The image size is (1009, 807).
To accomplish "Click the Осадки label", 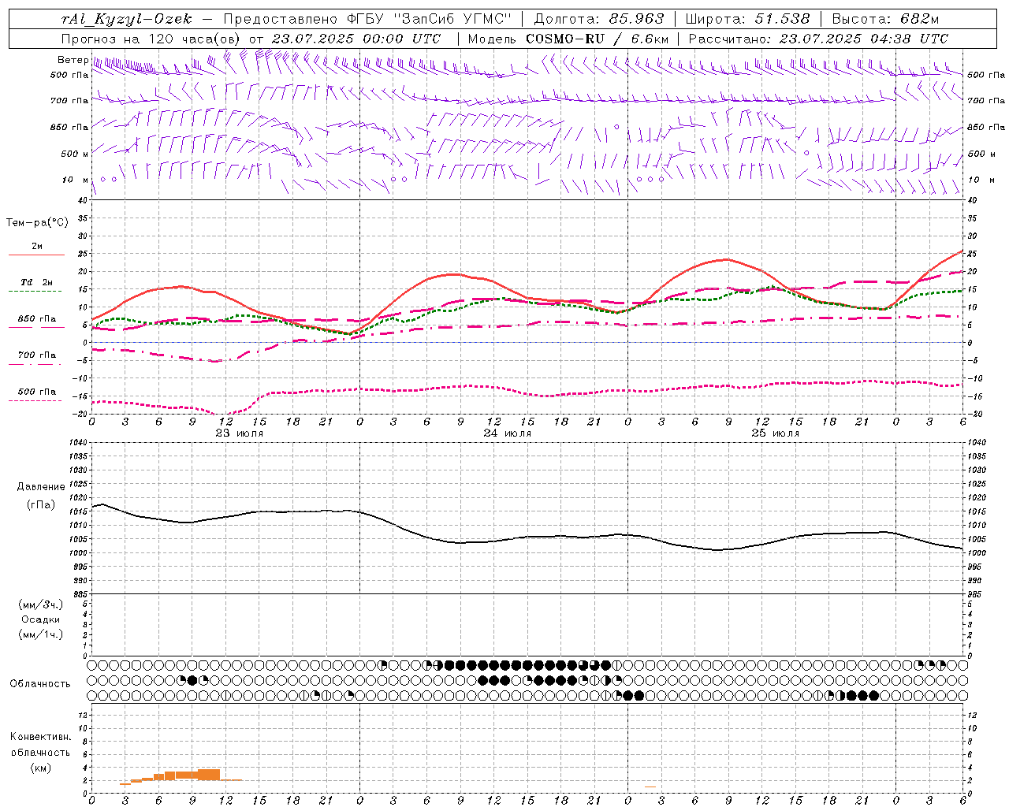I will point(40,619).
